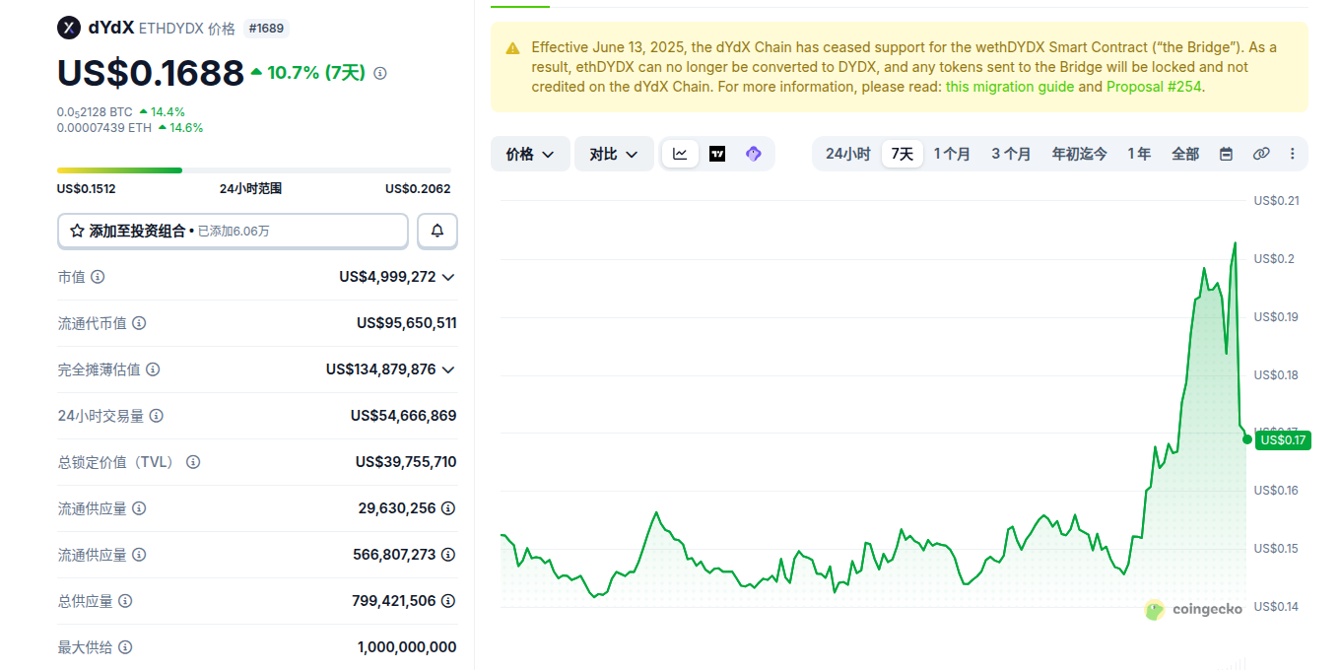The height and width of the screenshot is (670, 1340).
Task: Click the US$0.21 y-axis label
Action: [1276, 201]
